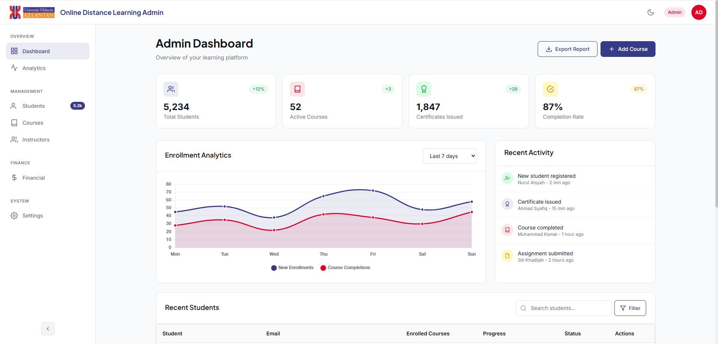Click the Total Students people icon
Viewport: 718px width, 344px height.
[x=171, y=89]
